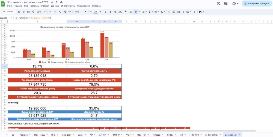Click the undo arrow icon
This screenshot has width=273, height=137.
[x=19, y=12]
